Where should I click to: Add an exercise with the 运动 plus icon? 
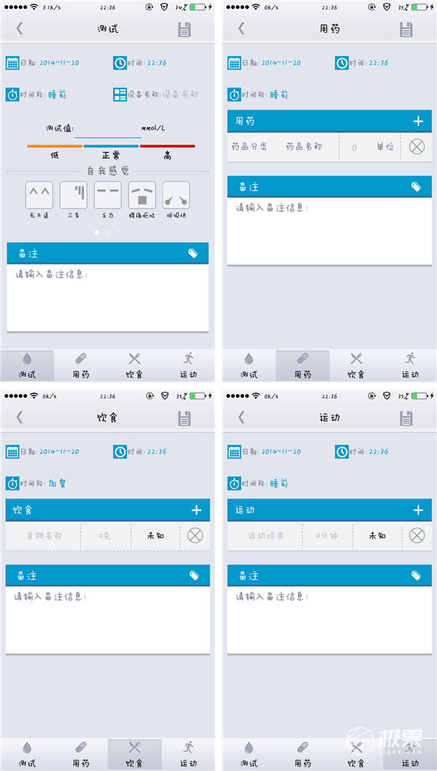418,510
